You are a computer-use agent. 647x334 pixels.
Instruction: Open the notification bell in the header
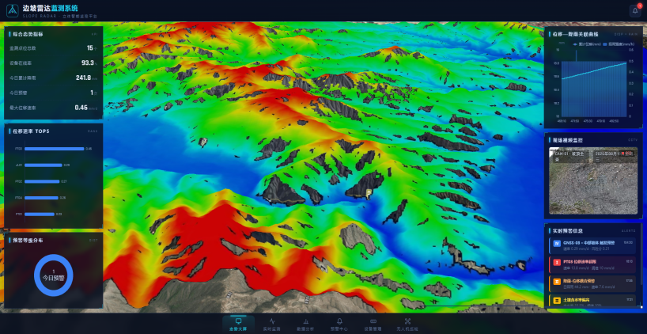(635, 11)
